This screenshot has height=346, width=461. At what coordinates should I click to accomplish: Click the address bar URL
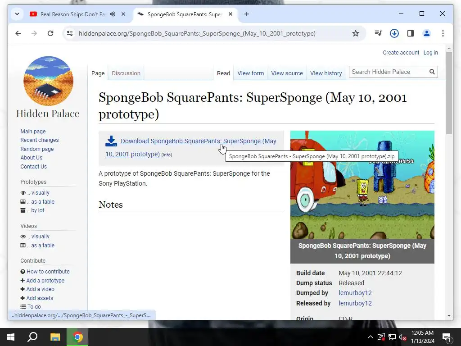[197, 33]
